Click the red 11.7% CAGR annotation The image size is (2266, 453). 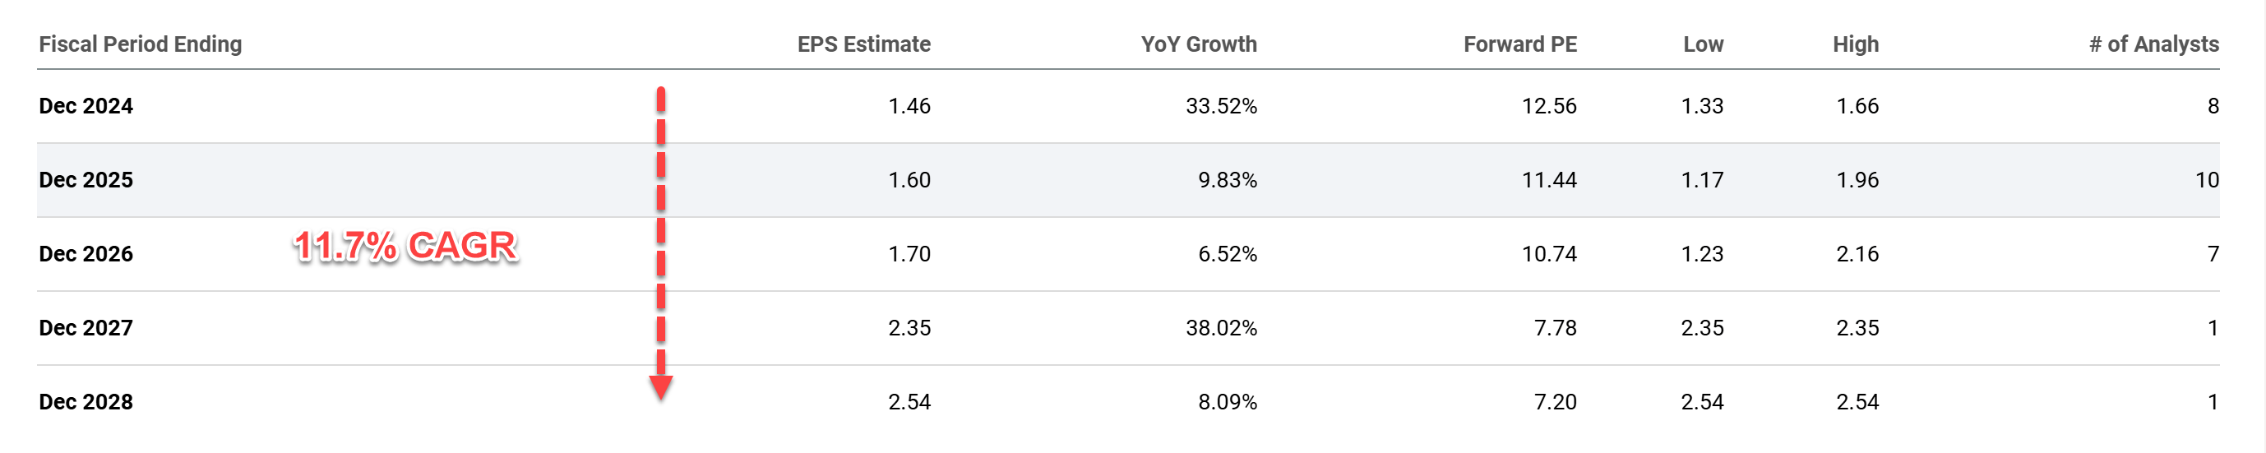tap(405, 247)
